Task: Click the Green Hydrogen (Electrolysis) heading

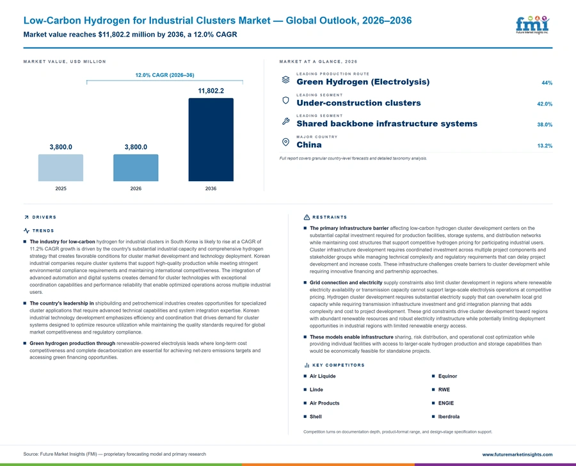Action: (x=363, y=82)
